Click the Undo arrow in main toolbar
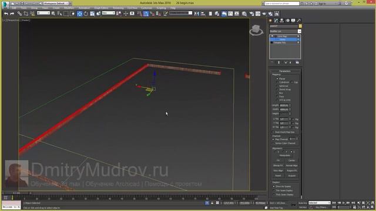This screenshot has height=211, width=376. pyautogui.click(x=6, y=14)
